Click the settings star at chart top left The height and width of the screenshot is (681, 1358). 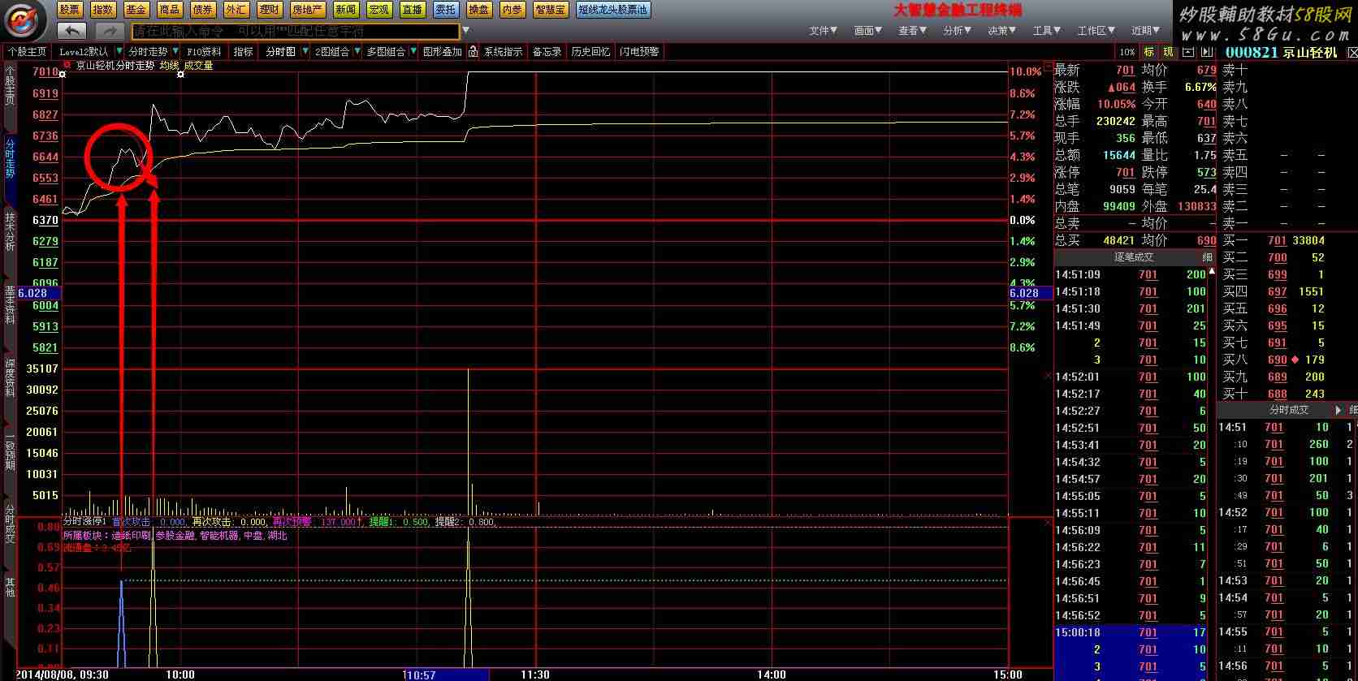(63, 75)
